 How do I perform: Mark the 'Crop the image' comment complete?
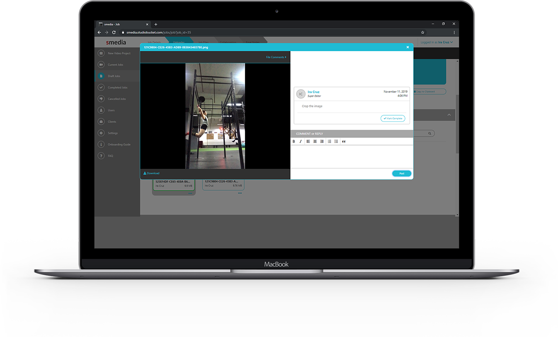pos(393,119)
